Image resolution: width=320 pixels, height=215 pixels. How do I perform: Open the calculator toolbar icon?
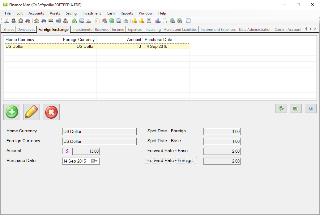[x=149, y=21]
